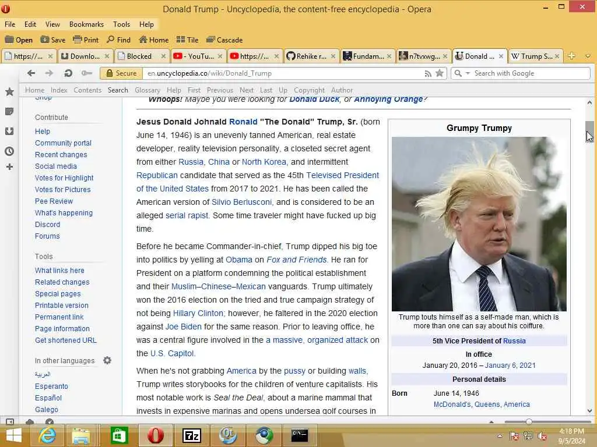
Task: Open the Edit menu
Action: [30, 24]
